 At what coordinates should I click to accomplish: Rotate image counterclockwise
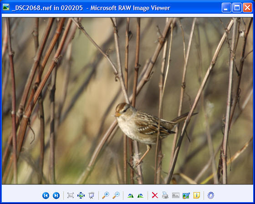point(140,195)
